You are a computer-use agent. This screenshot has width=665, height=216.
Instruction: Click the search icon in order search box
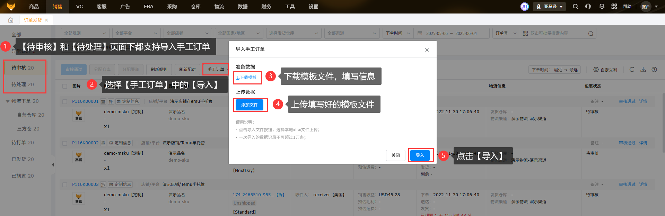[591, 34]
